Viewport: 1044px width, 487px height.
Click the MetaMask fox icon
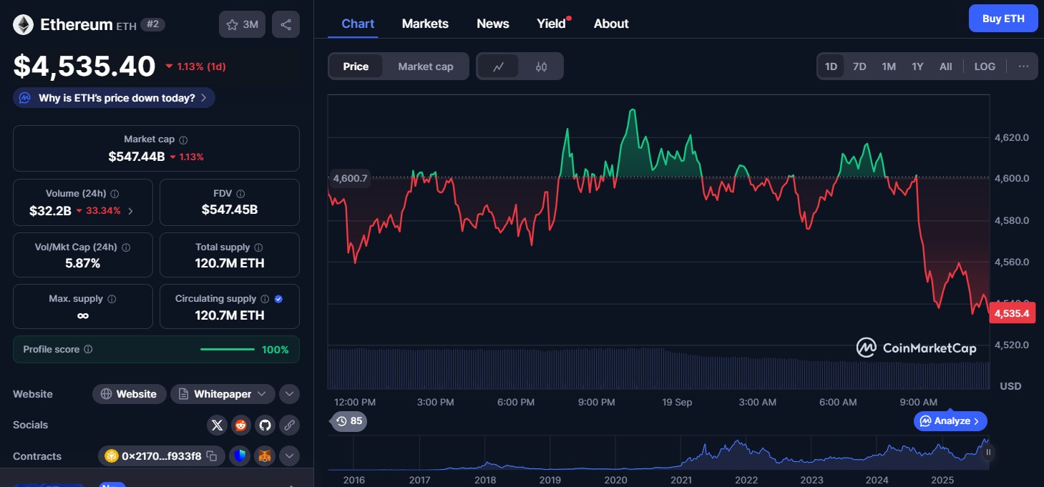click(264, 456)
